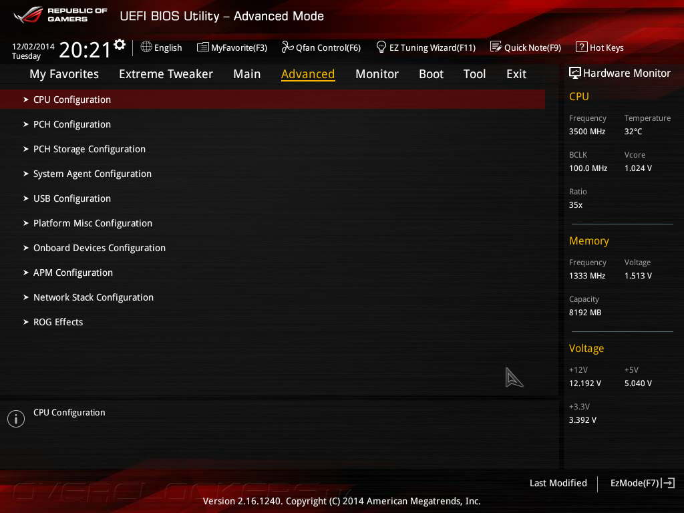Expand the System Agent Configuration arrow
684x513 pixels.
click(26, 174)
